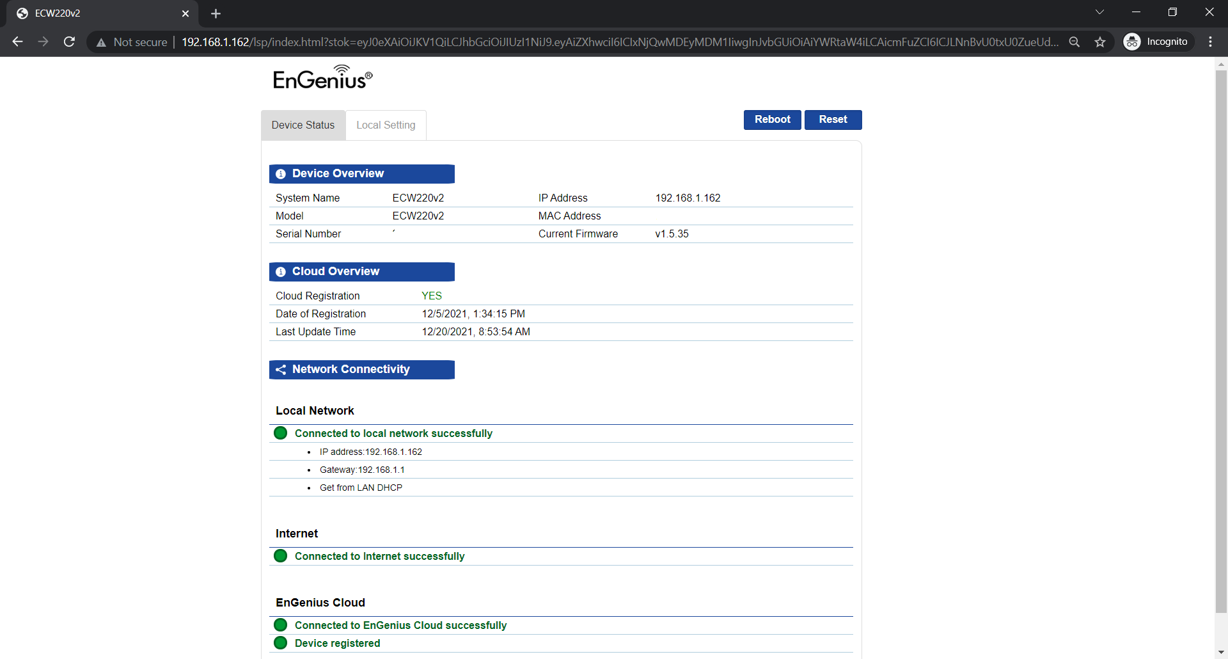Click the System Name value ECW220v2
The width and height of the screenshot is (1228, 659).
click(x=418, y=198)
